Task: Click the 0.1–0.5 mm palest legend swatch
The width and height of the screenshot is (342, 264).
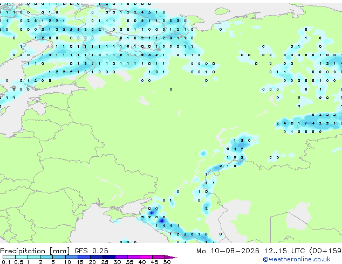Action: [x=9, y=257]
